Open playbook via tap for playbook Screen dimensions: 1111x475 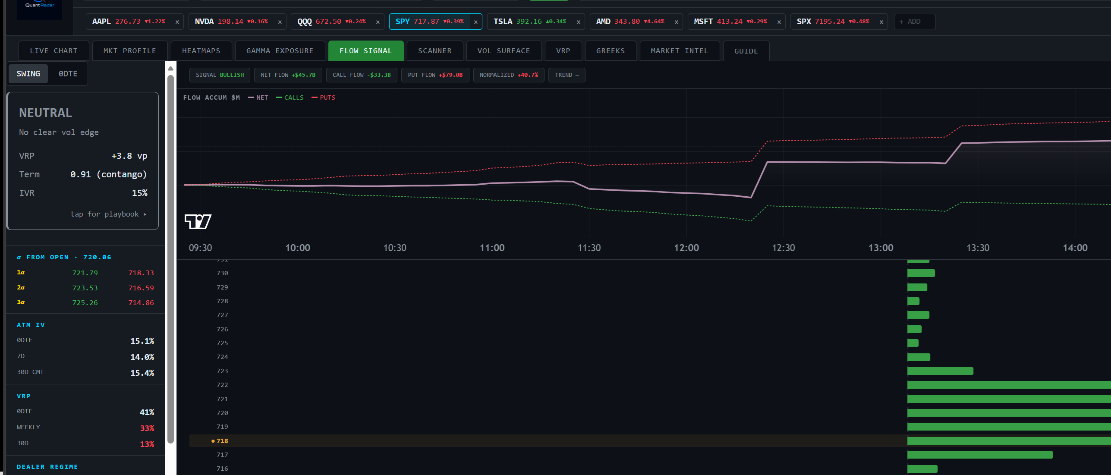coord(108,214)
